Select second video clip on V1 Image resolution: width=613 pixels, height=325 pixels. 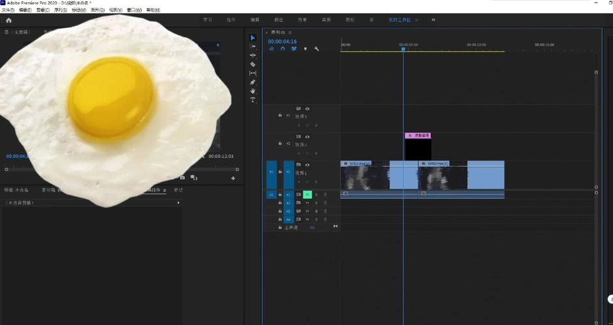[x=461, y=175]
